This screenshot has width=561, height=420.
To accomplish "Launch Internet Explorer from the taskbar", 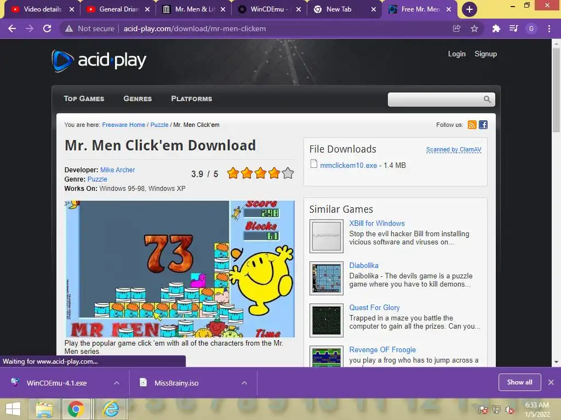I will click(x=111, y=409).
